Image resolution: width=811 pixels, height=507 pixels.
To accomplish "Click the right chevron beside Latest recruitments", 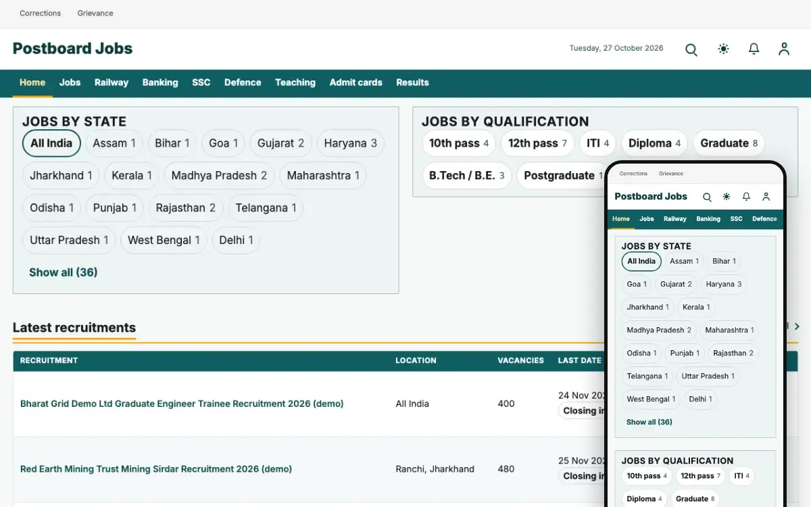I will 797,327.
